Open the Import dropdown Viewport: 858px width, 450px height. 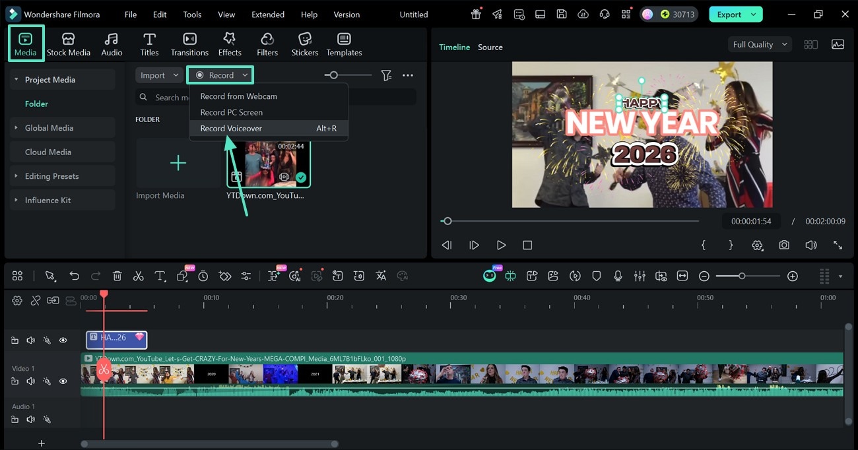coord(159,75)
